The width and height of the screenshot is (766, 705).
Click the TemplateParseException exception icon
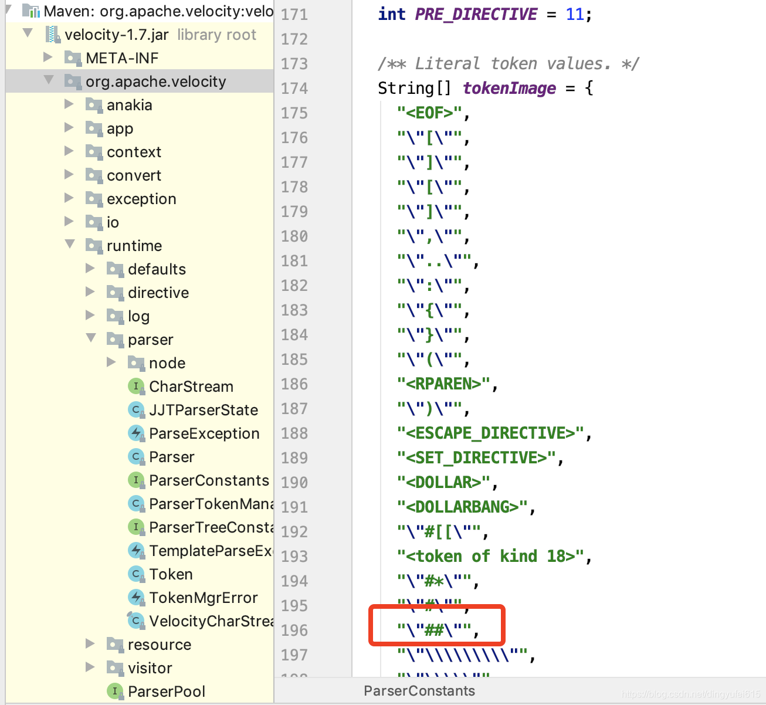pyautogui.click(x=136, y=551)
